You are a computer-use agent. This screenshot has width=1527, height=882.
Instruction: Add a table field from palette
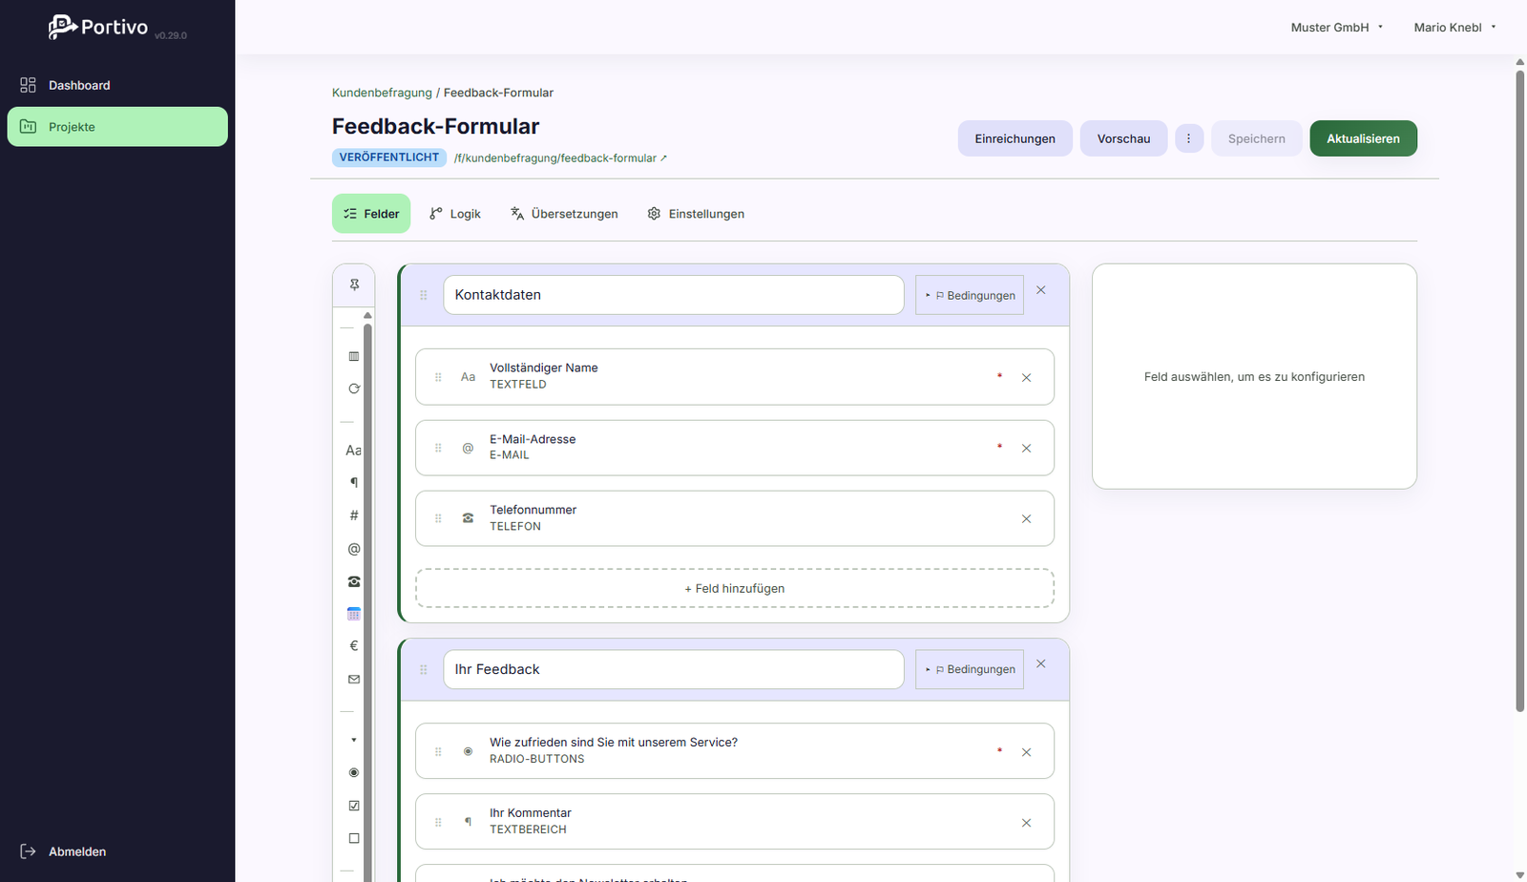[354, 356]
